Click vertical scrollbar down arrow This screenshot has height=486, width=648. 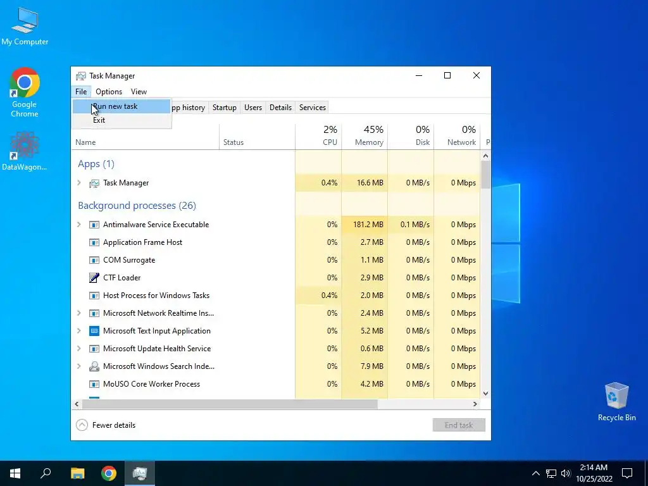pyautogui.click(x=485, y=394)
